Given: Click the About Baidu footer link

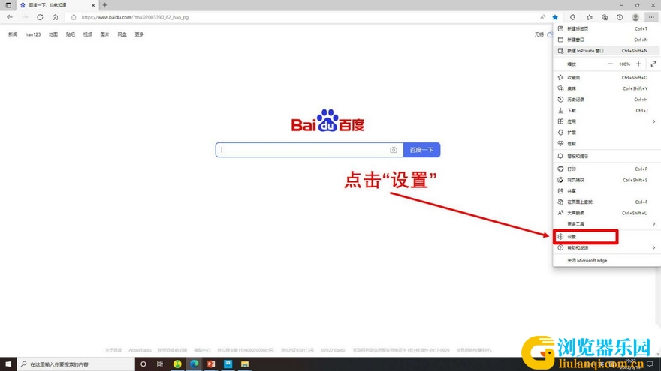Looking at the screenshot, I should [140, 350].
